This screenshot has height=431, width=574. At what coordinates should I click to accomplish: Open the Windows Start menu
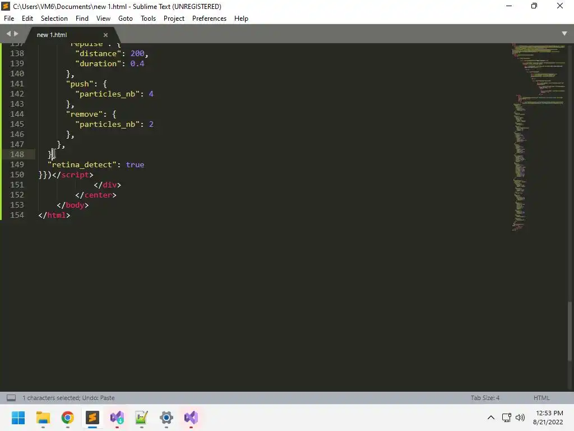pyautogui.click(x=18, y=418)
